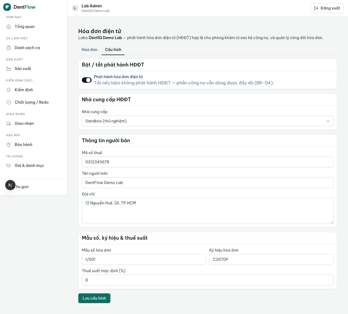Click the Hóa đơn điện tử page heading
The height and width of the screenshot is (314, 348).
(x=100, y=31)
